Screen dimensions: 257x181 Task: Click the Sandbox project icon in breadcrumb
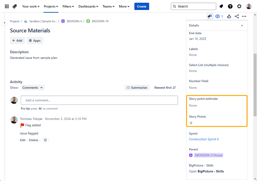click(26, 21)
